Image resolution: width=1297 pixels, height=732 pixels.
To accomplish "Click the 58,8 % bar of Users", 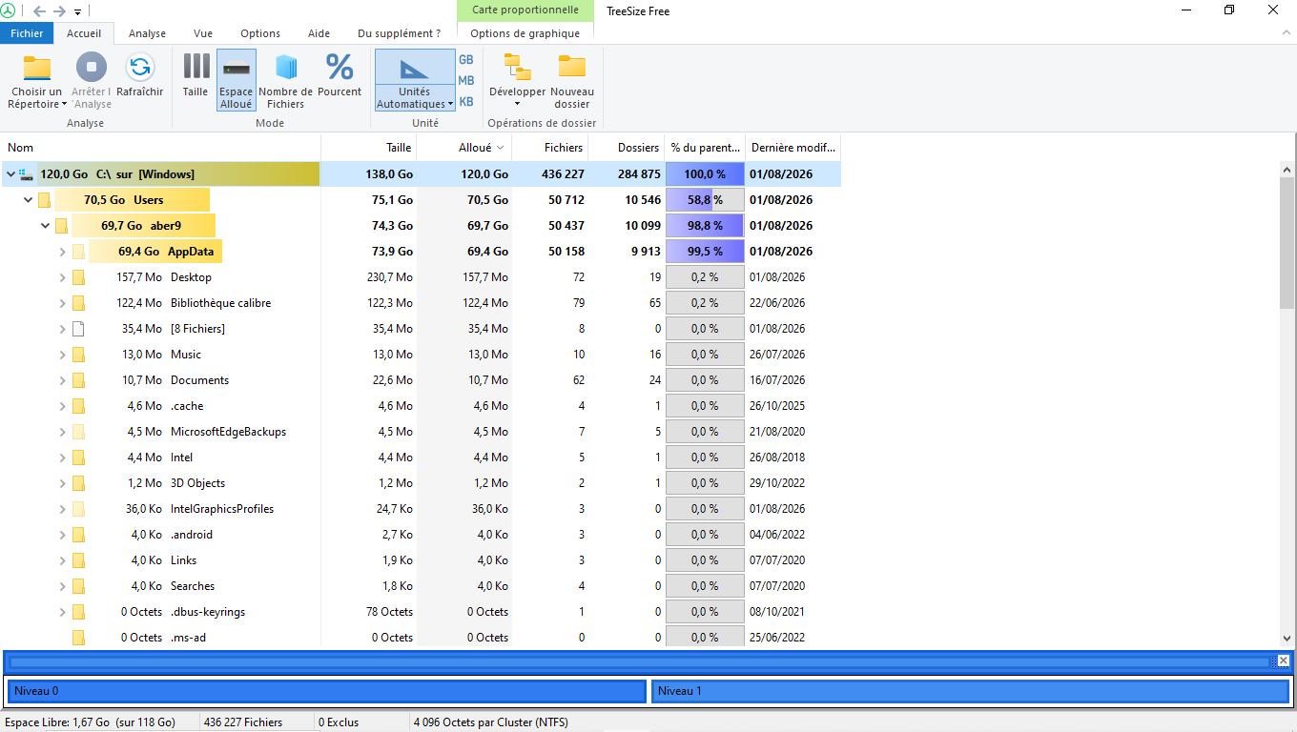I will click(x=705, y=200).
